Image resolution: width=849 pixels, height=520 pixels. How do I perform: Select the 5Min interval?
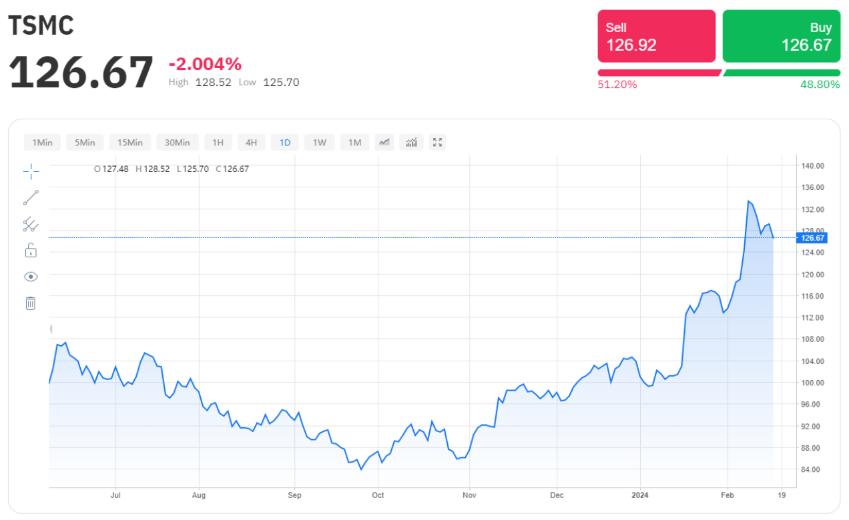pyautogui.click(x=85, y=143)
